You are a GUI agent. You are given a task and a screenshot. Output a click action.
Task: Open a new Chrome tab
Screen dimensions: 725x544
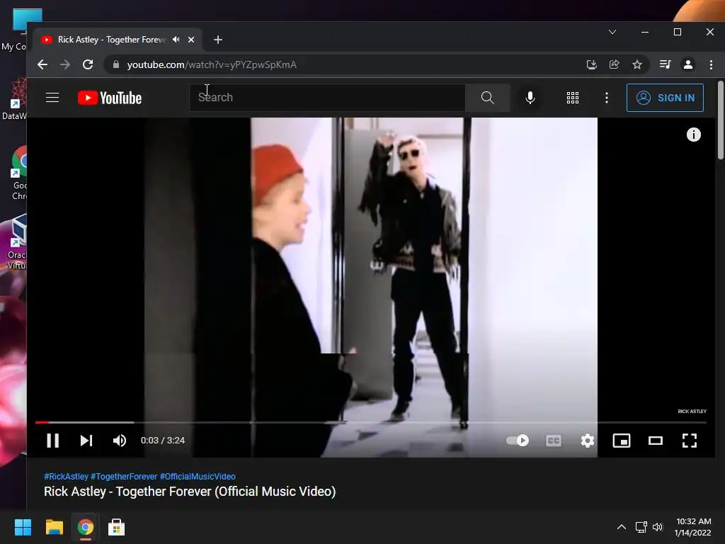218,40
